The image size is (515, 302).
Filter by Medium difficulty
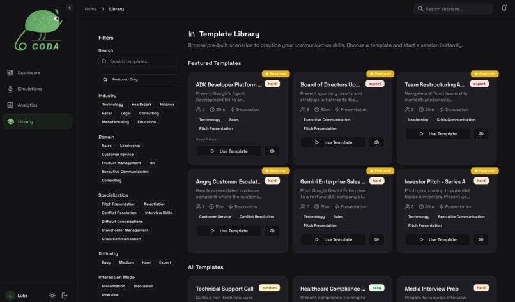coord(126,262)
